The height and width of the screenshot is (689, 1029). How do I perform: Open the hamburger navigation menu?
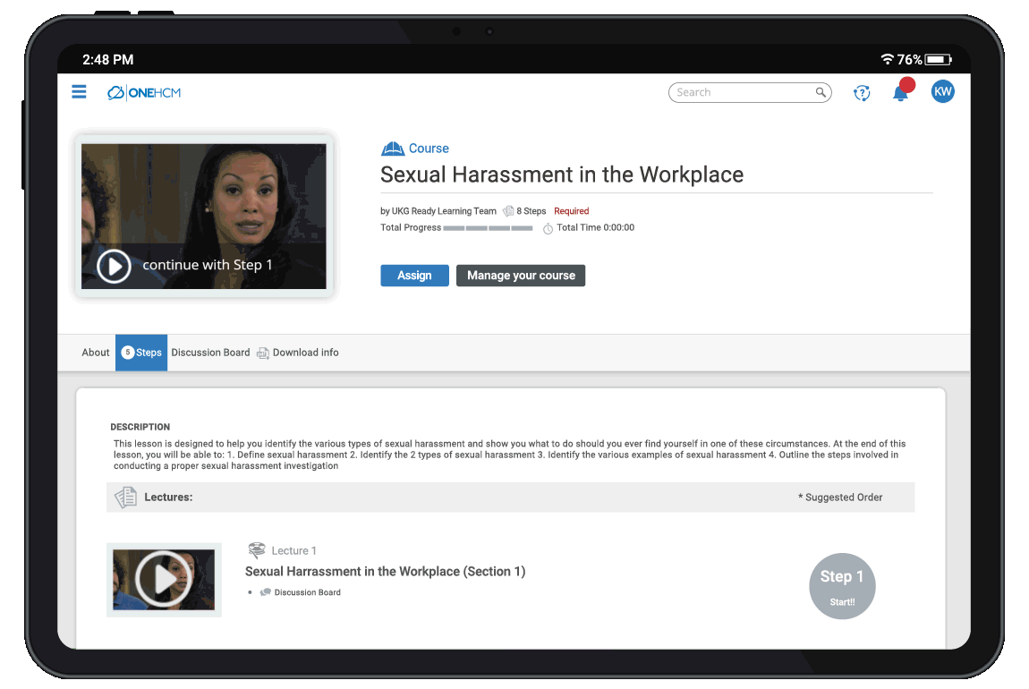[x=79, y=91]
